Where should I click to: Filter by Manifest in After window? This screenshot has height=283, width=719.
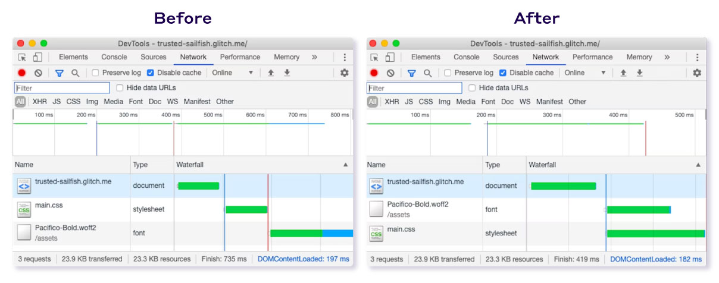pyautogui.click(x=549, y=102)
